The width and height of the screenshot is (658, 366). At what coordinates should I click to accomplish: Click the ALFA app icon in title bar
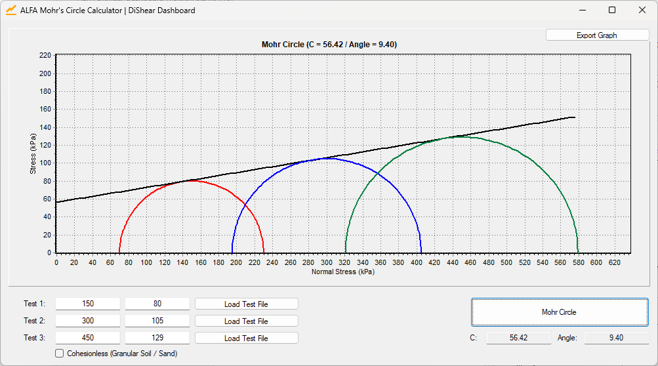coord(11,10)
